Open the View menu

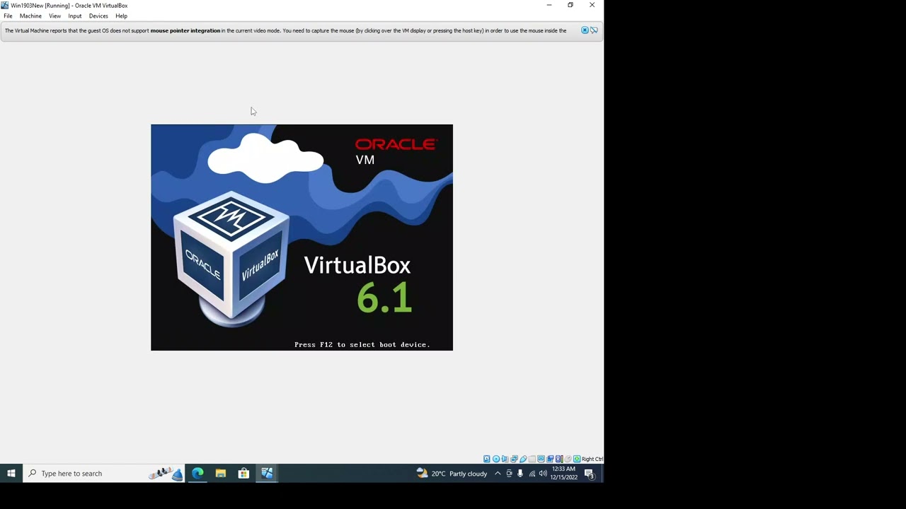(55, 16)
